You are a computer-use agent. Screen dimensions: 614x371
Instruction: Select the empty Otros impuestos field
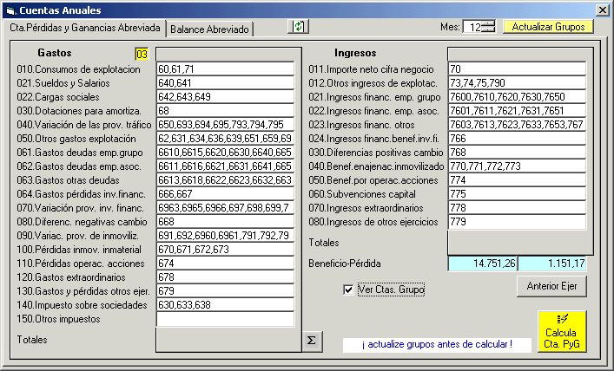point(225,319)
